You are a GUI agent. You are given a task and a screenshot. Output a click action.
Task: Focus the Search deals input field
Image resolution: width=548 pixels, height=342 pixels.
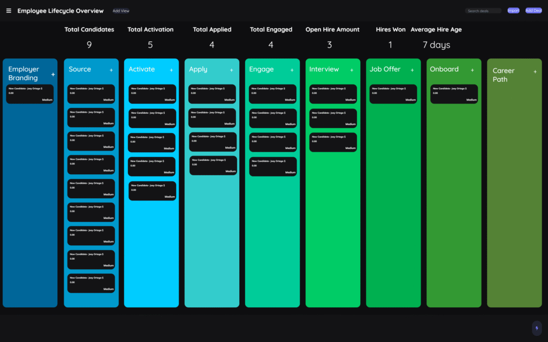tap(483, 11)
